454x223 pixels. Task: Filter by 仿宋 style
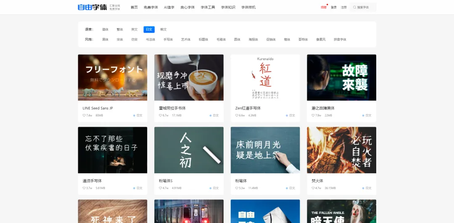pyautogui.click(x=135, y=40)
